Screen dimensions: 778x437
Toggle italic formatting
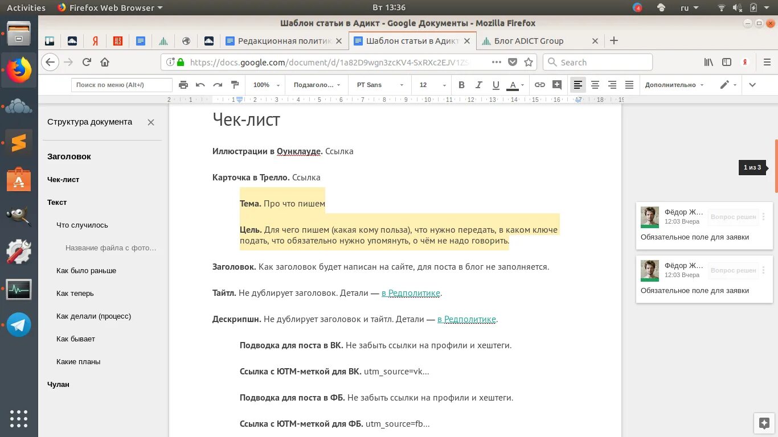[x=479, y=85]
